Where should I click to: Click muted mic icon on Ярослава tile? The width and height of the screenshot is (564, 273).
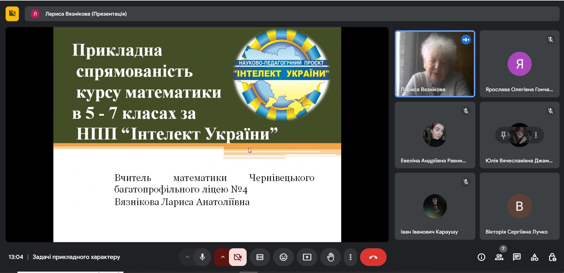[550, 39]
